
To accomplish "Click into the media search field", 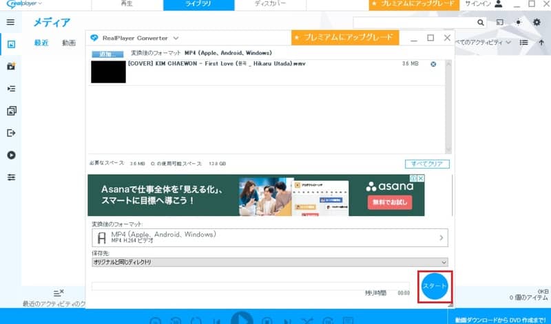I will pos(415,23).
